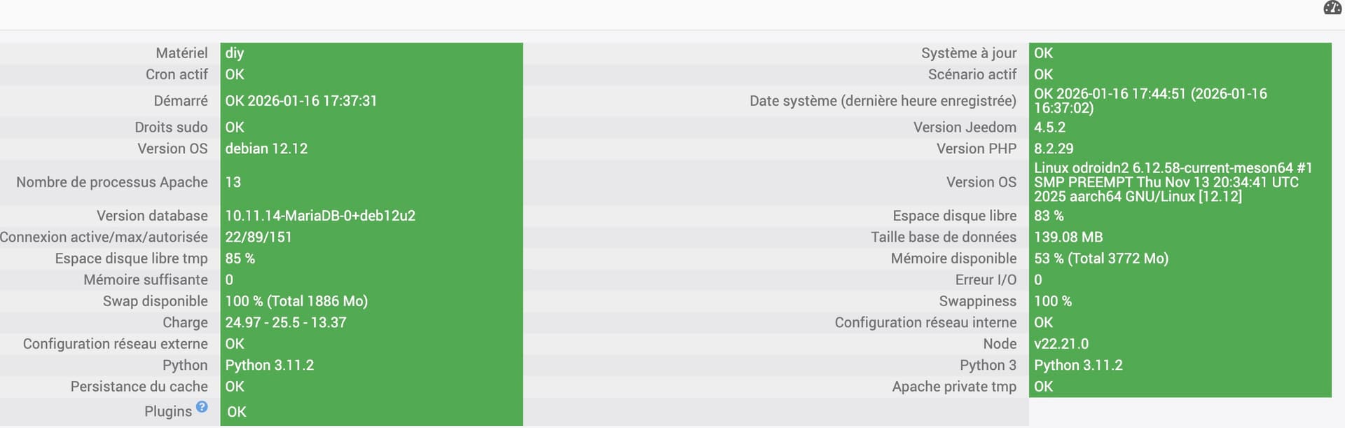Image resolution: width=1345 pixels, height=428 pixels.
Task: Click the Démarré OK timestamp value
Action: pos(301,101)
